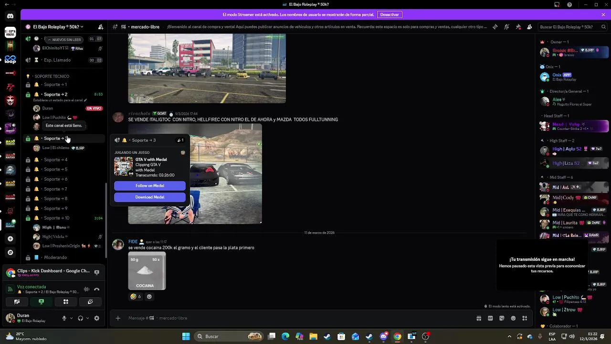
Task: Select Soporte 4 voice channel
Action: pos(64,160)
